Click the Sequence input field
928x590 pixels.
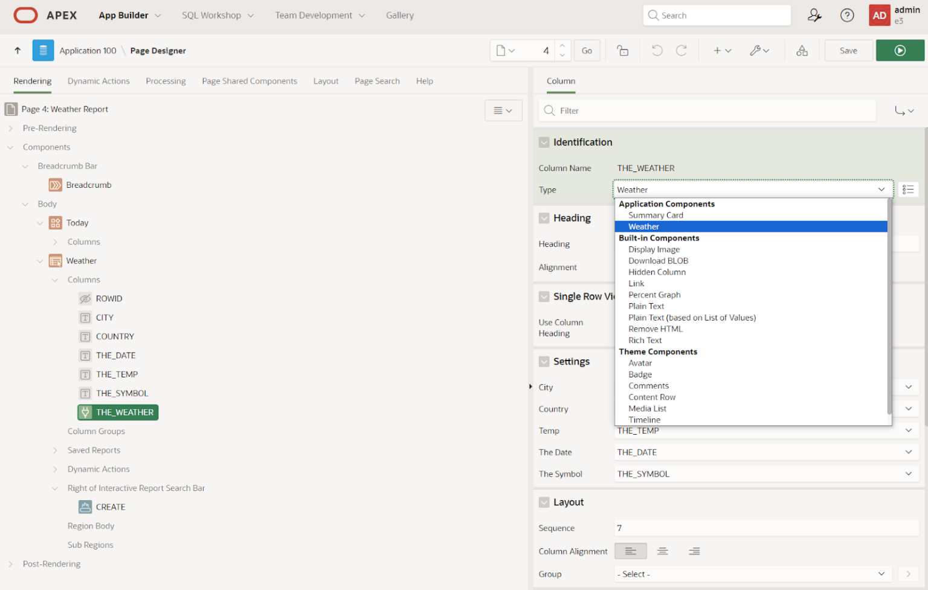[x=767, y=528]
